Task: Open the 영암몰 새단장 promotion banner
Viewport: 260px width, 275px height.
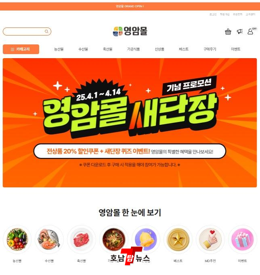Action: (x=130, y=123)
